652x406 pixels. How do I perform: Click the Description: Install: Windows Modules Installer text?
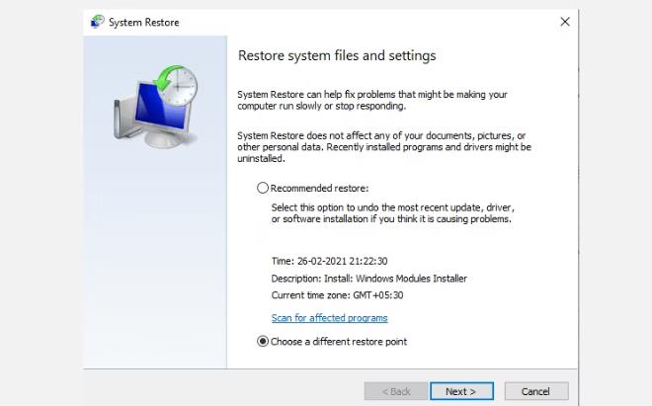[x=368, y=279]
